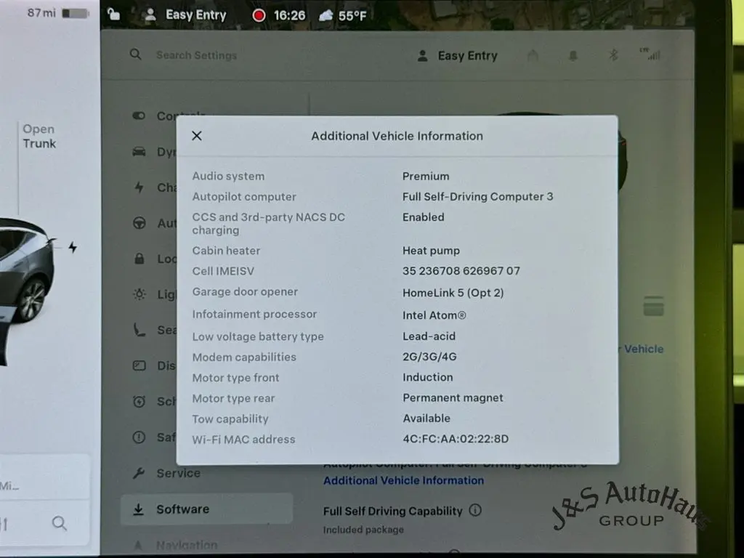Close the Additional Vehicle Information dialog

[x=196, y=136]
